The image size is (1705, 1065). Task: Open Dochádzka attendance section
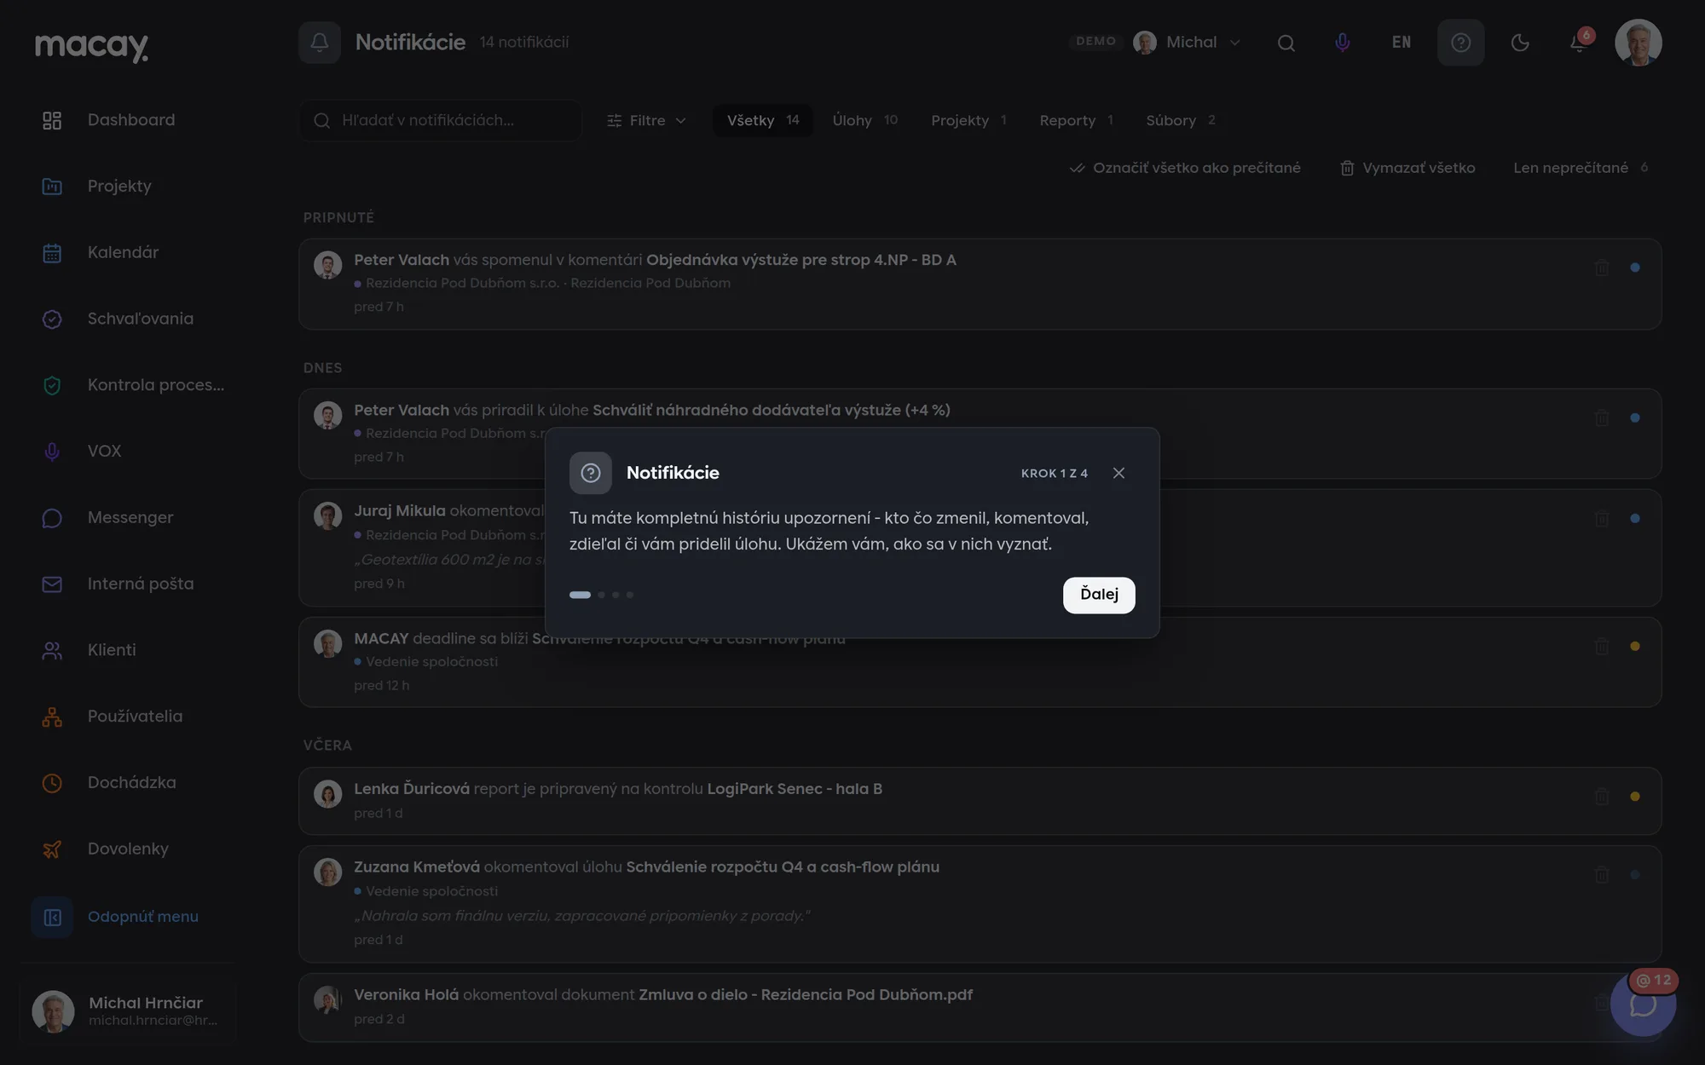pyautogui.click(x=128, y=783)
